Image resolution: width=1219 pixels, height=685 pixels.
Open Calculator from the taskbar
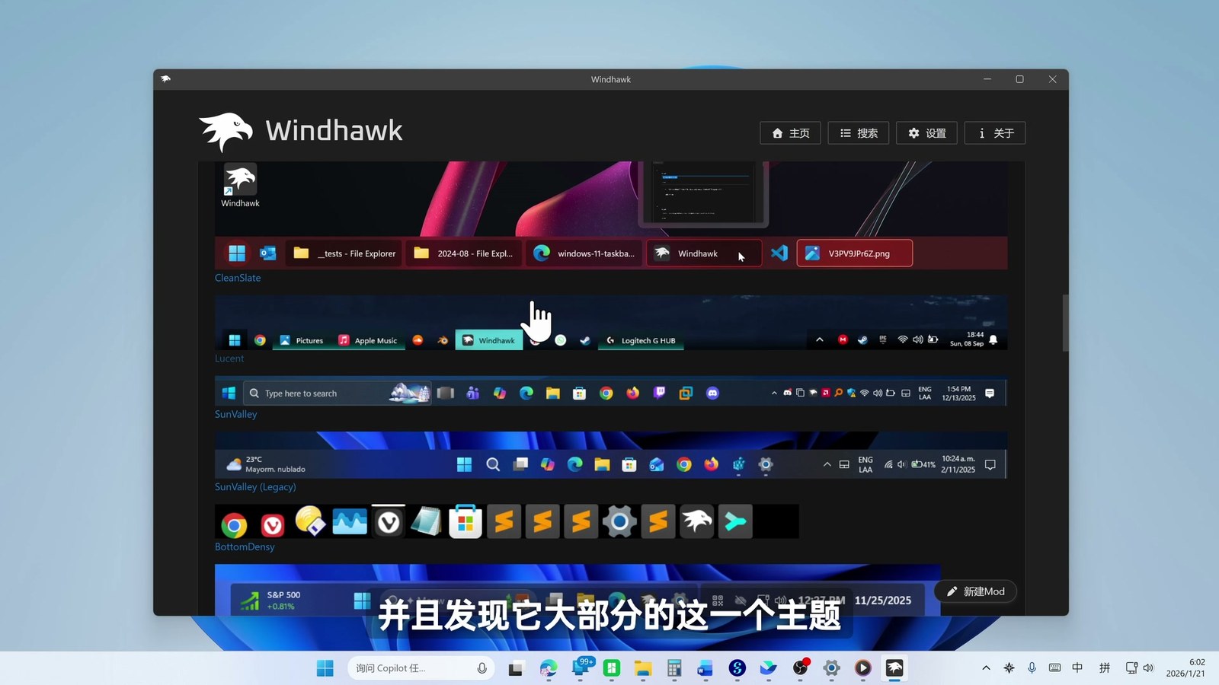(x=674, y=668)
